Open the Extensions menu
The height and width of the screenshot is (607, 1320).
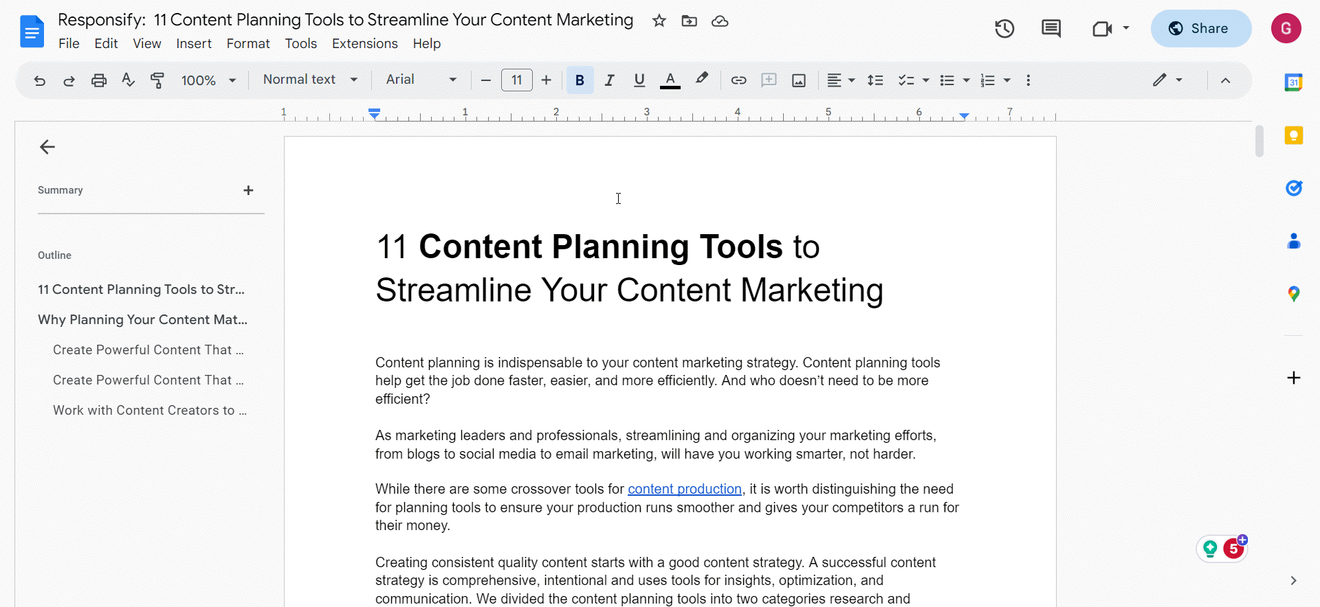(365, 43)
